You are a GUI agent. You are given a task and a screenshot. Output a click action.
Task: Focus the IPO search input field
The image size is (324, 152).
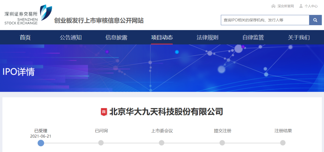click(x=265, y=20)
